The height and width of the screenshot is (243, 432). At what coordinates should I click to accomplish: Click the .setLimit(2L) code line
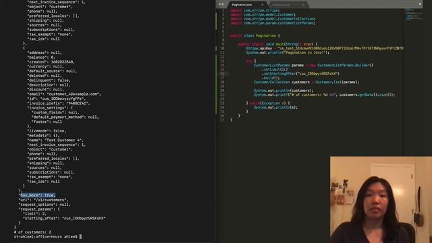(x=275, y=70)
